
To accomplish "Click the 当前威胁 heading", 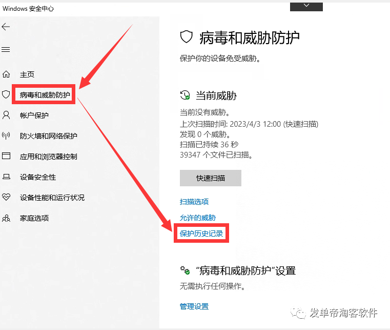I will coord(216,95).
